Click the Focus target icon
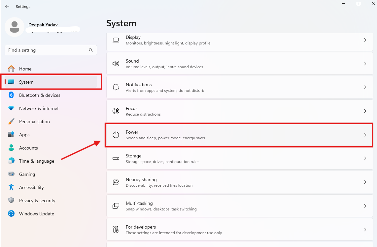Viewport: 377px width, 247px height. pos(116,111)
